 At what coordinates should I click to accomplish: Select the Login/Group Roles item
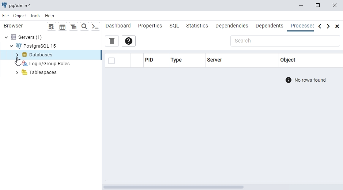pyautogui.click(x=49, y=64)
